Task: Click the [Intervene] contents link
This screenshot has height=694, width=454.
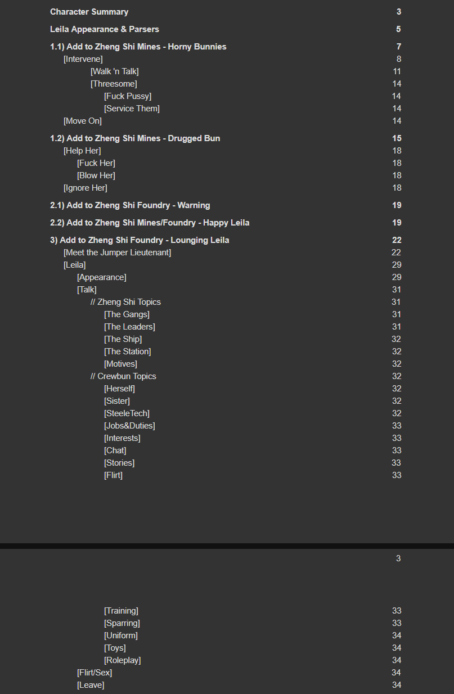Action: [83, 59]
